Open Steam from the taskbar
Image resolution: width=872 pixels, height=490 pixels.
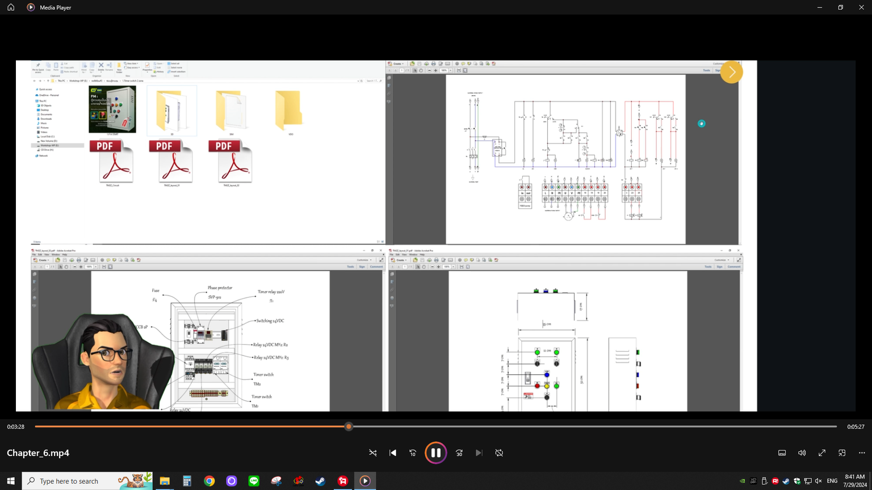pyautogui.click(x=320, y=481)
